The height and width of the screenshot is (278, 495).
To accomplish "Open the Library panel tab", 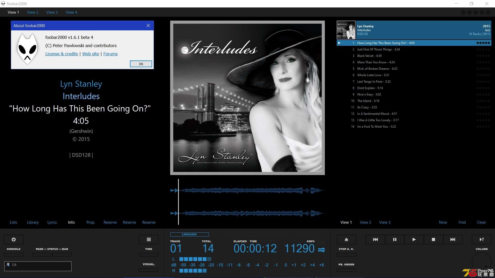I will pos(33,222).
